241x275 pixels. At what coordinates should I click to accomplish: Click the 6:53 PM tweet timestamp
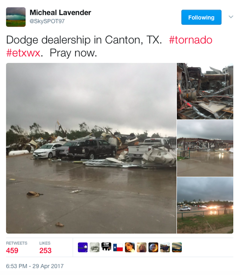[x=35, y=266]
